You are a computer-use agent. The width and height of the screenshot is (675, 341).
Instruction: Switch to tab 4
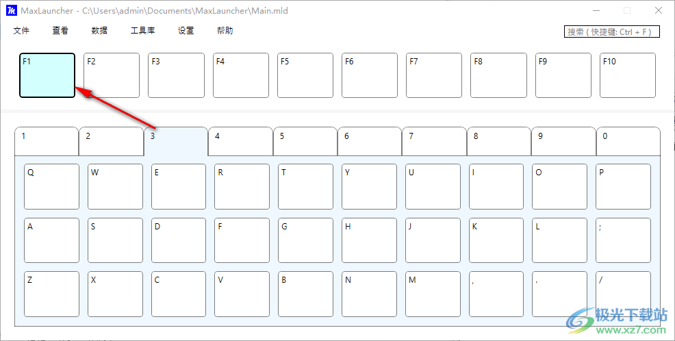coord(241,141)
